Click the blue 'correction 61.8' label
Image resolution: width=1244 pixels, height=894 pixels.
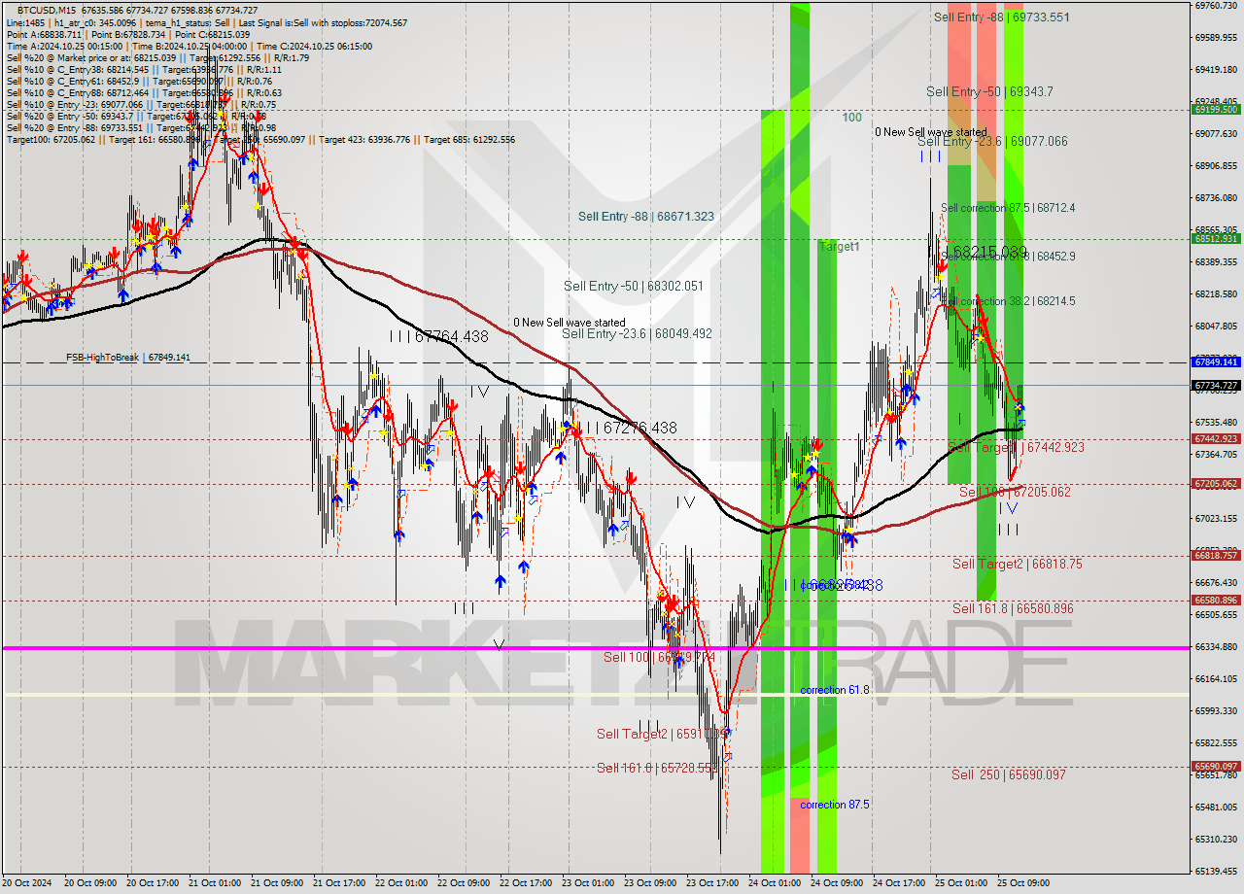834,690
